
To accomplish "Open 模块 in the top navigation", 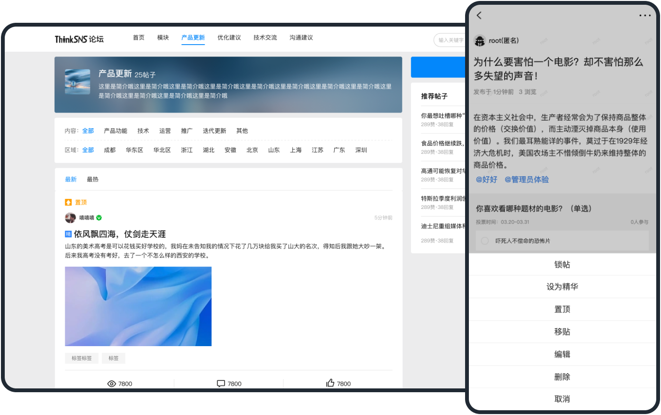I will [163, 38].
